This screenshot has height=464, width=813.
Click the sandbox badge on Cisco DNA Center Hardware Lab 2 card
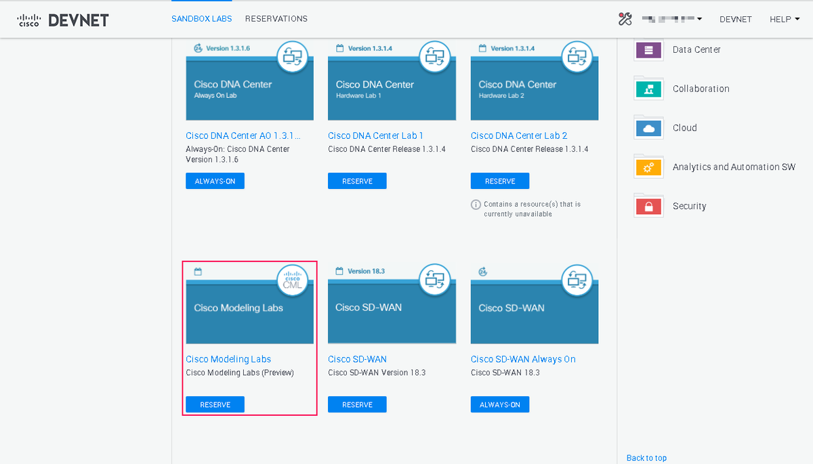click(577, 56)
